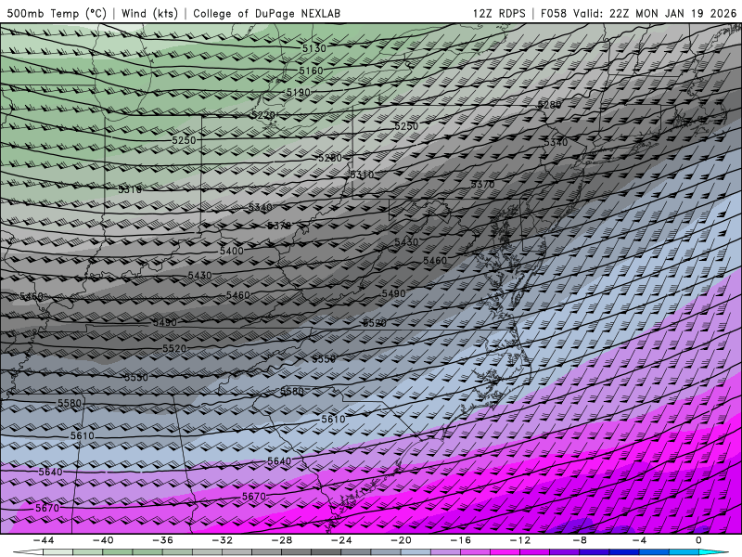The height and width of the screenshot is (557, 742).
Task: Click the "F058" forecast hour text
Action: pyautogui.click(x=553, y=13)
